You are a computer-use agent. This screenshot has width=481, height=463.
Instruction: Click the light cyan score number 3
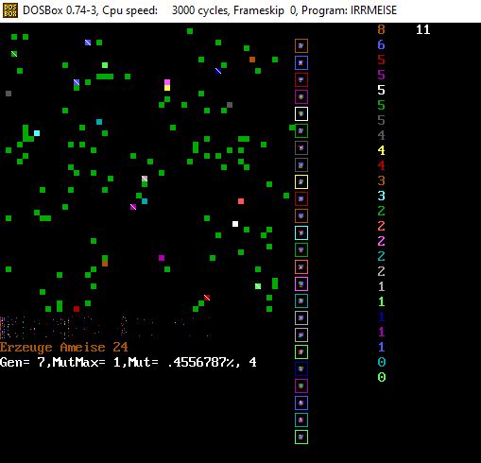coord(381,196)
